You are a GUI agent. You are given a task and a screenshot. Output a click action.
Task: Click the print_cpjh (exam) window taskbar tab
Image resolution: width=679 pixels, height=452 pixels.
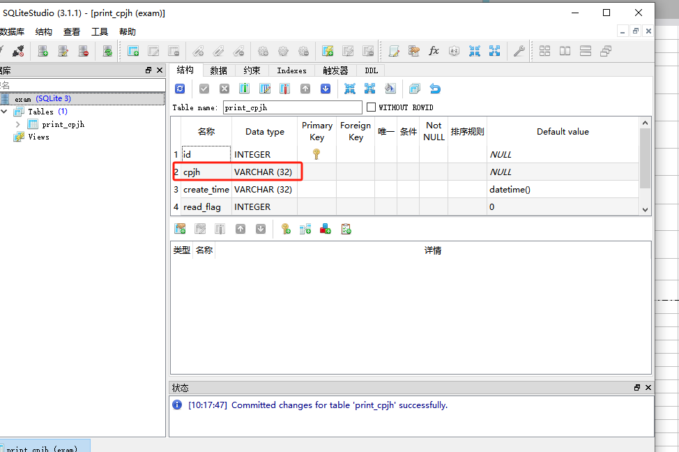click(45, 446)
